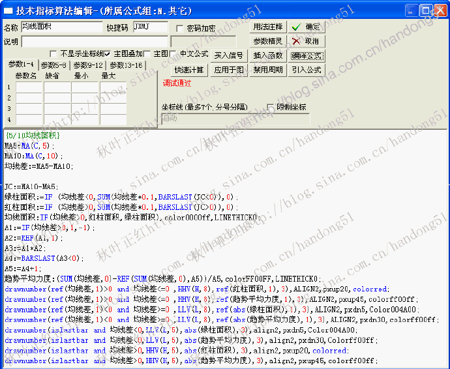The image size is (450, 369).
Task: Click the 买入信号 button
Action: (229, 55)
